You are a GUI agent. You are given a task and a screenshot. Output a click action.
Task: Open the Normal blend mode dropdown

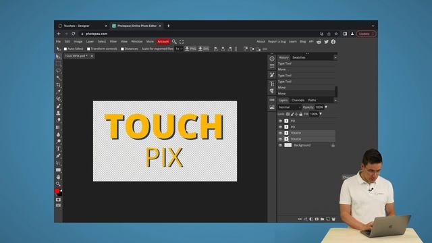[290, 107]
